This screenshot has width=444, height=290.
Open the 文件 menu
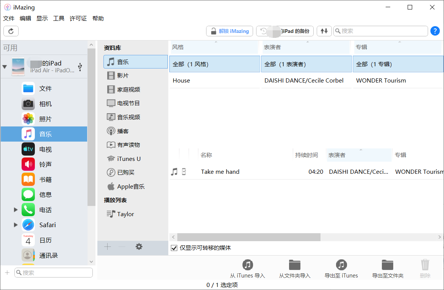click(x=9, y=19)
